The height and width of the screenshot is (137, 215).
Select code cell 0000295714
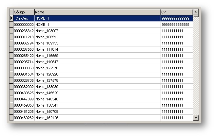24,62
